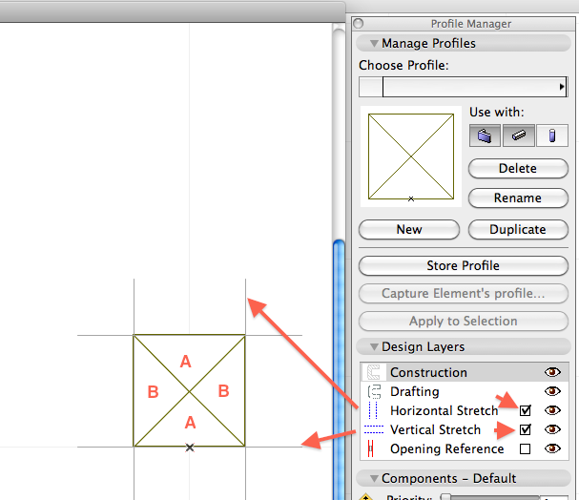This screenshot has width=579, height=500.
Task: Select the Opening Reference layer row
Action: (x=465, y=448)
